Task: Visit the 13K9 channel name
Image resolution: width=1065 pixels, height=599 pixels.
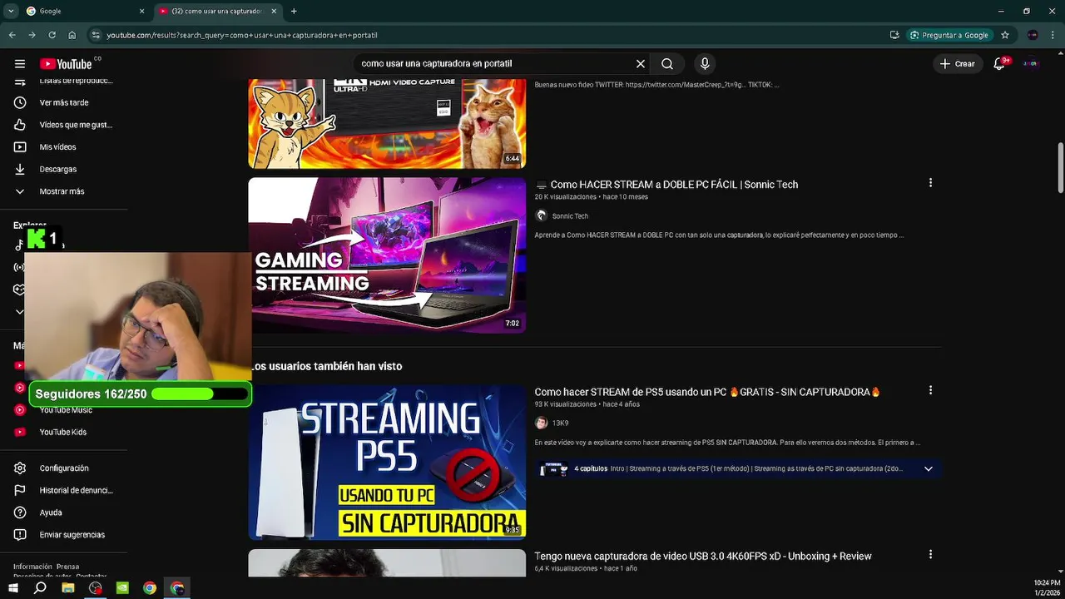Action: coord(560,423)
